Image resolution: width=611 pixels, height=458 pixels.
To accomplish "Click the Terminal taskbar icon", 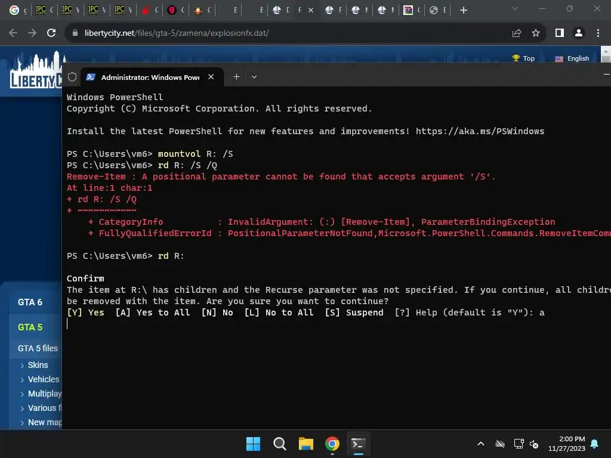I will (358, 444).
